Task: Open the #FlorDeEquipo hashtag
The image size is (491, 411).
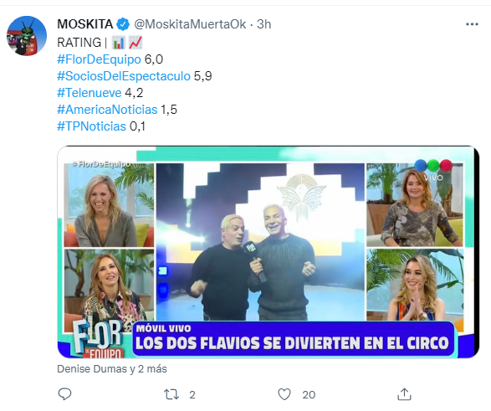Action: pos(99,59)
